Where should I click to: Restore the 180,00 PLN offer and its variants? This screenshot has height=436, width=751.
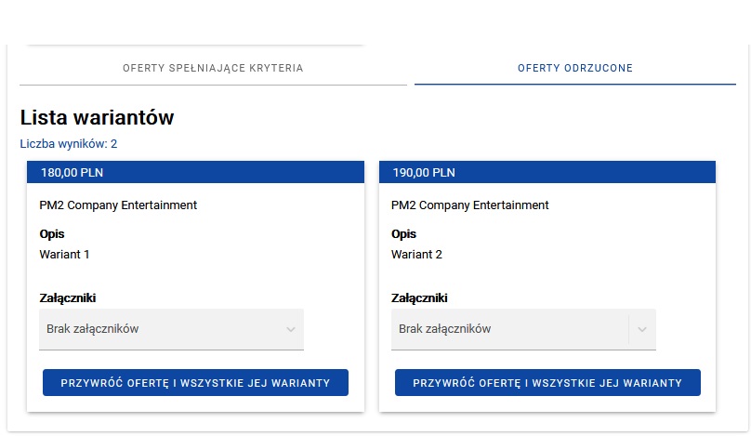coord(195,382)
